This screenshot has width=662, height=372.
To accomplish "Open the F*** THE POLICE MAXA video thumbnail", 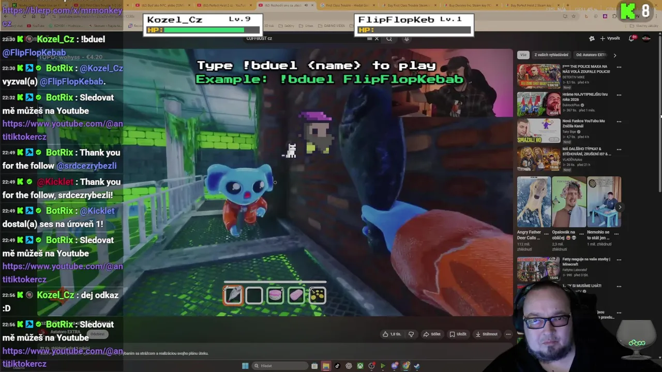I will tap(538, 76).
